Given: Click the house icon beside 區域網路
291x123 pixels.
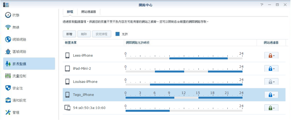Looking at the screenshot, I should click(8, 52).
